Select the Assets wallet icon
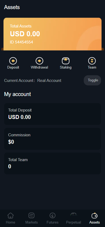 95,216
